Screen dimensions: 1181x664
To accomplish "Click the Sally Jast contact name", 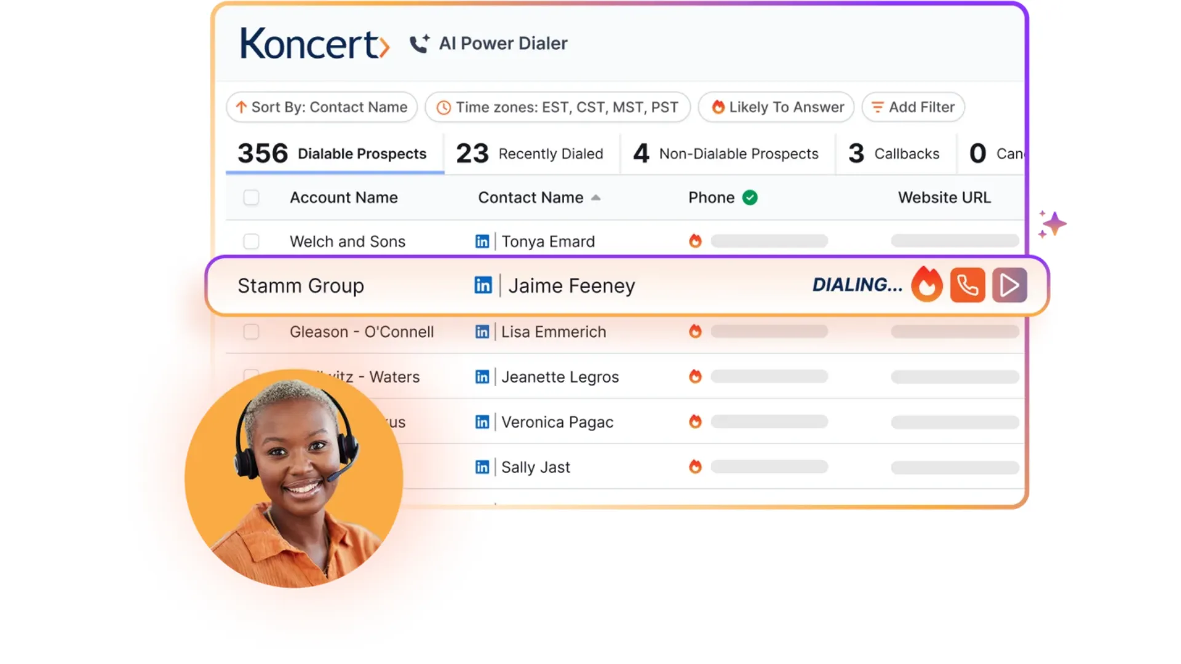I will point(536,467).
